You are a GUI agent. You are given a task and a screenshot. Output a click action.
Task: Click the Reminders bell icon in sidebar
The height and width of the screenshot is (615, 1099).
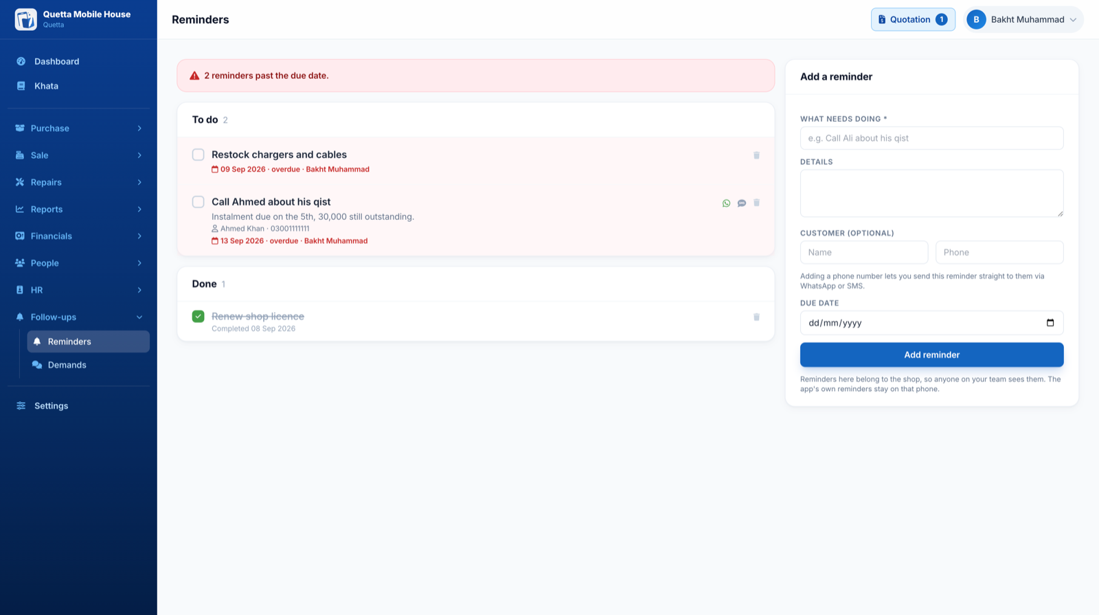tap(37, 342)
